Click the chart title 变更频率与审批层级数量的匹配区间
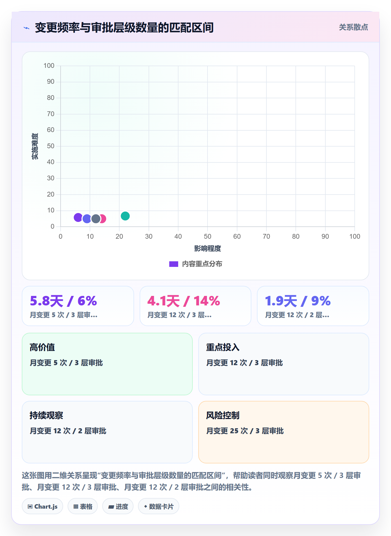Image resolution: width=391 pixels, height=536 pixels. point(124,28)
